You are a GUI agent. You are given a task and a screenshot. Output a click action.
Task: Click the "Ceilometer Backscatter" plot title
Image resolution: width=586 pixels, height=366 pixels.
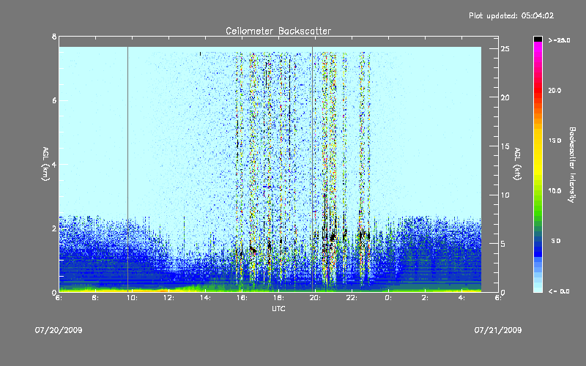tap(278, 31)
